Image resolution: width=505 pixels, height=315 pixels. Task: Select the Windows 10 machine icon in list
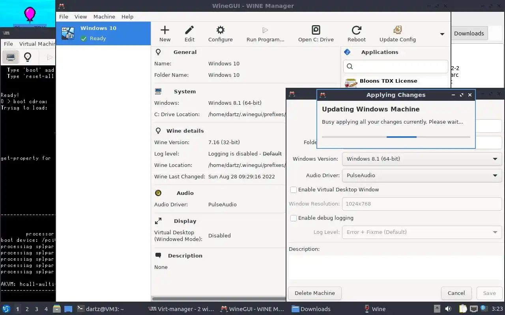coord(68,33)
